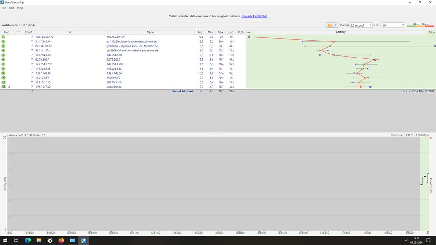Select hop 2 green number icon

pos(3,41)
